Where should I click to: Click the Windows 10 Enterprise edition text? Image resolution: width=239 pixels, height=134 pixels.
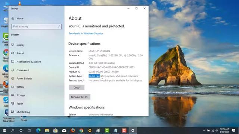101,115
